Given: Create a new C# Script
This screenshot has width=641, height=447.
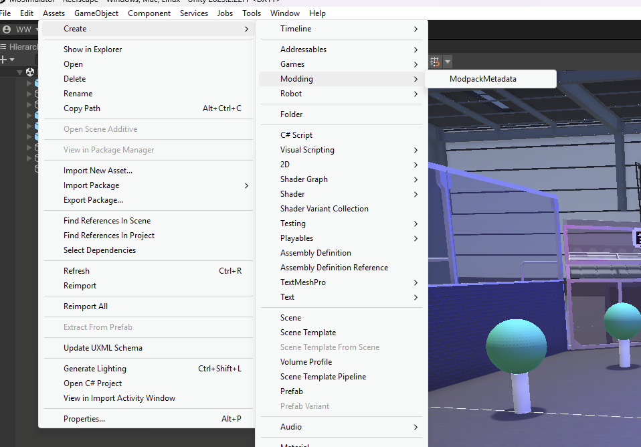Looking at the screenshot, I should click(x=296, y=135).
